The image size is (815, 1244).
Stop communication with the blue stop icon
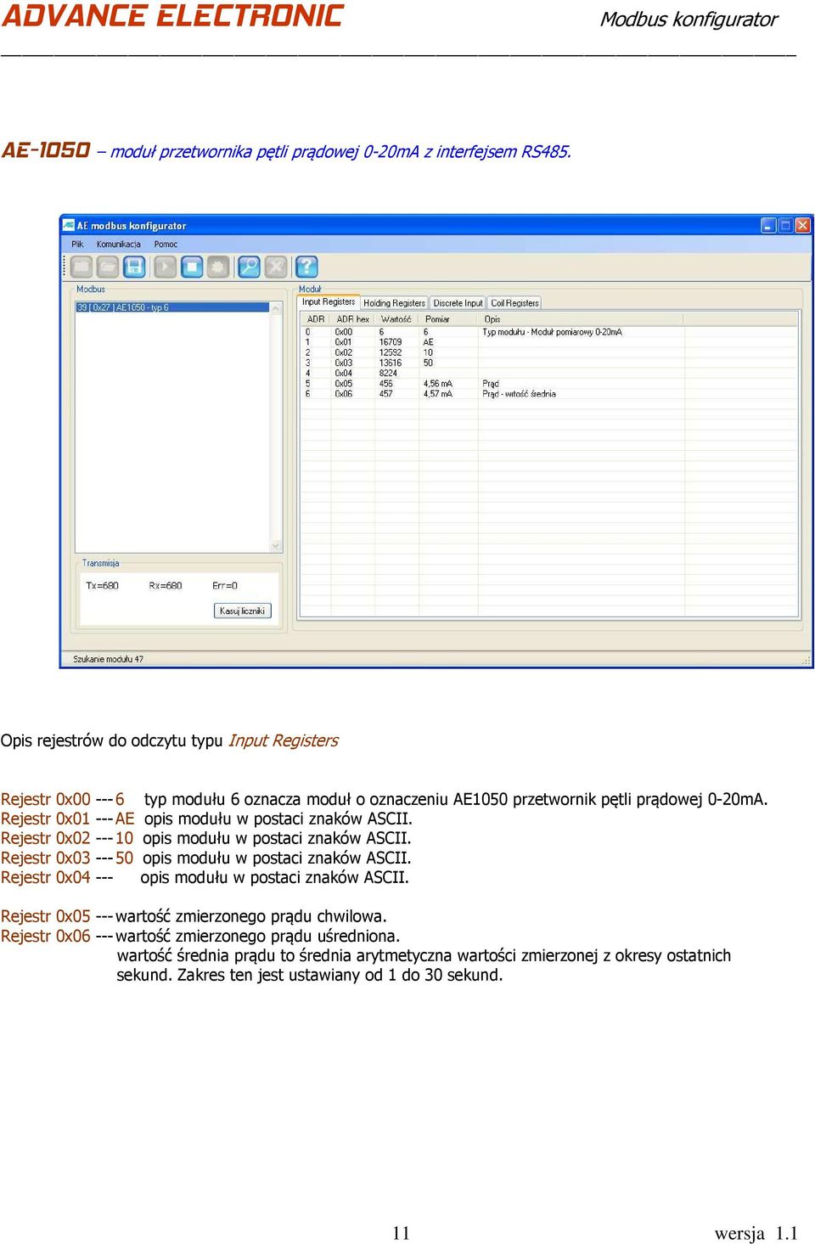click(x=193, y=267)
